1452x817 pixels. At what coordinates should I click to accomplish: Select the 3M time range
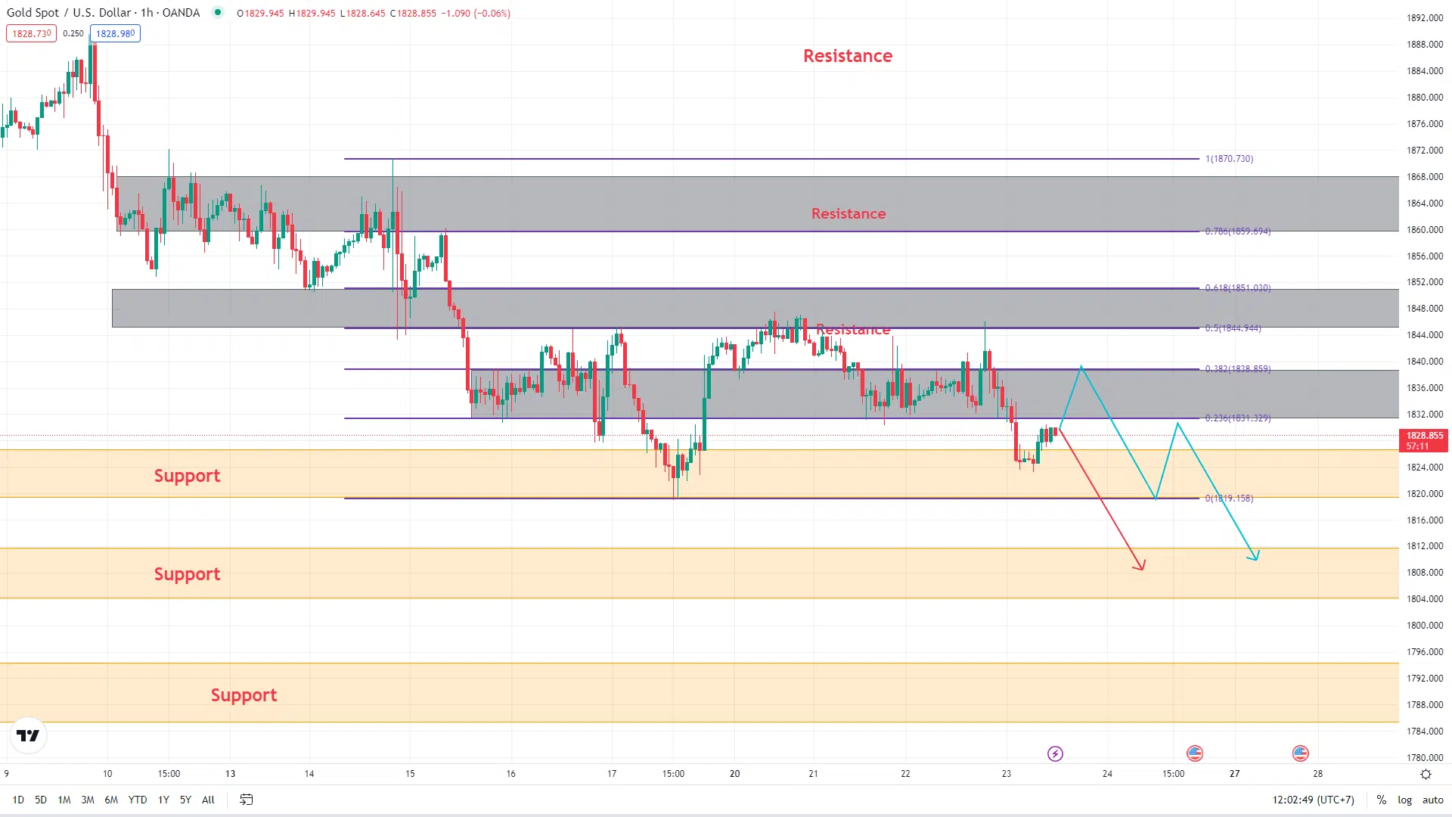click(x=88, y=800)
